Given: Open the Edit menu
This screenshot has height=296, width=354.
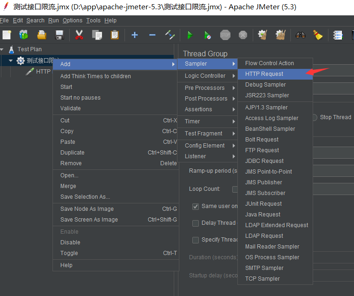Looking at the screenshot, I should pos(18,20).
